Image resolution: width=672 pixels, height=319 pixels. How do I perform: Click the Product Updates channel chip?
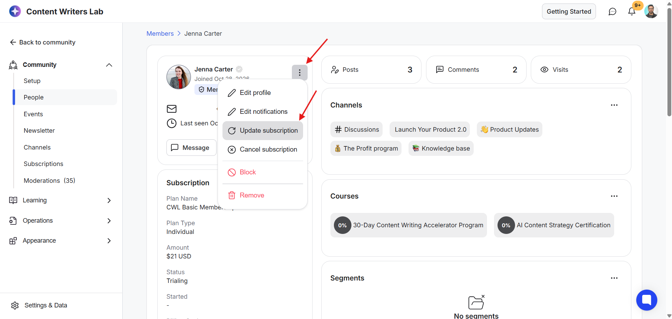click(509, 130)
